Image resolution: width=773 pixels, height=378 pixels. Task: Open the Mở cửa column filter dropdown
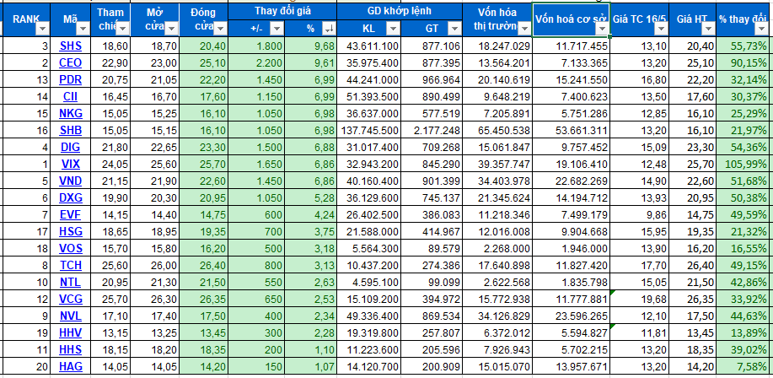(x=171, y=29)
